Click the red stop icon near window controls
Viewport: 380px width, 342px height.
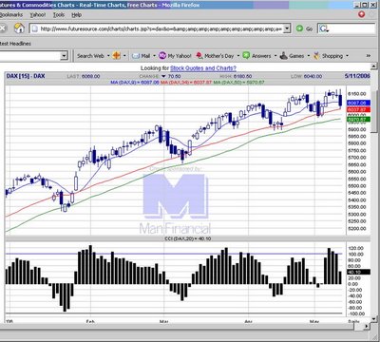point(361,14)
